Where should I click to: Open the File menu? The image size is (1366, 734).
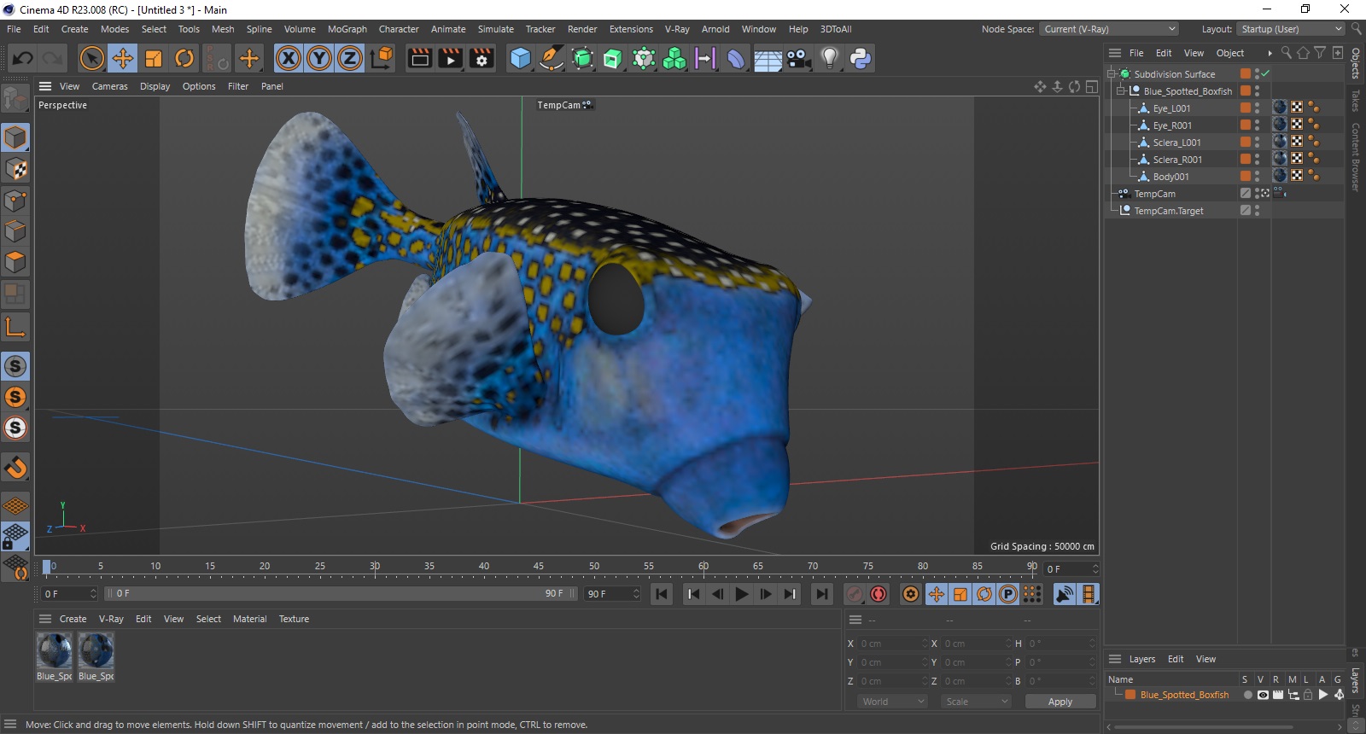click(x=14, y=29)
